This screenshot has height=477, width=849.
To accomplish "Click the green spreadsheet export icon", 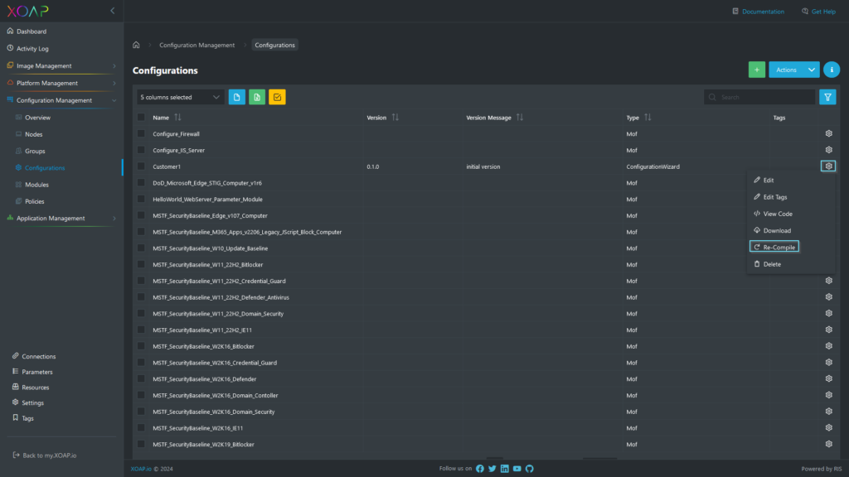I will (257, 98).
